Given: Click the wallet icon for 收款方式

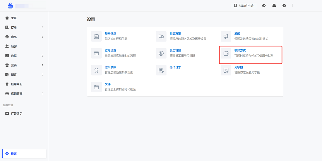Looking at the screenshot, I should (x=226, y=54).
